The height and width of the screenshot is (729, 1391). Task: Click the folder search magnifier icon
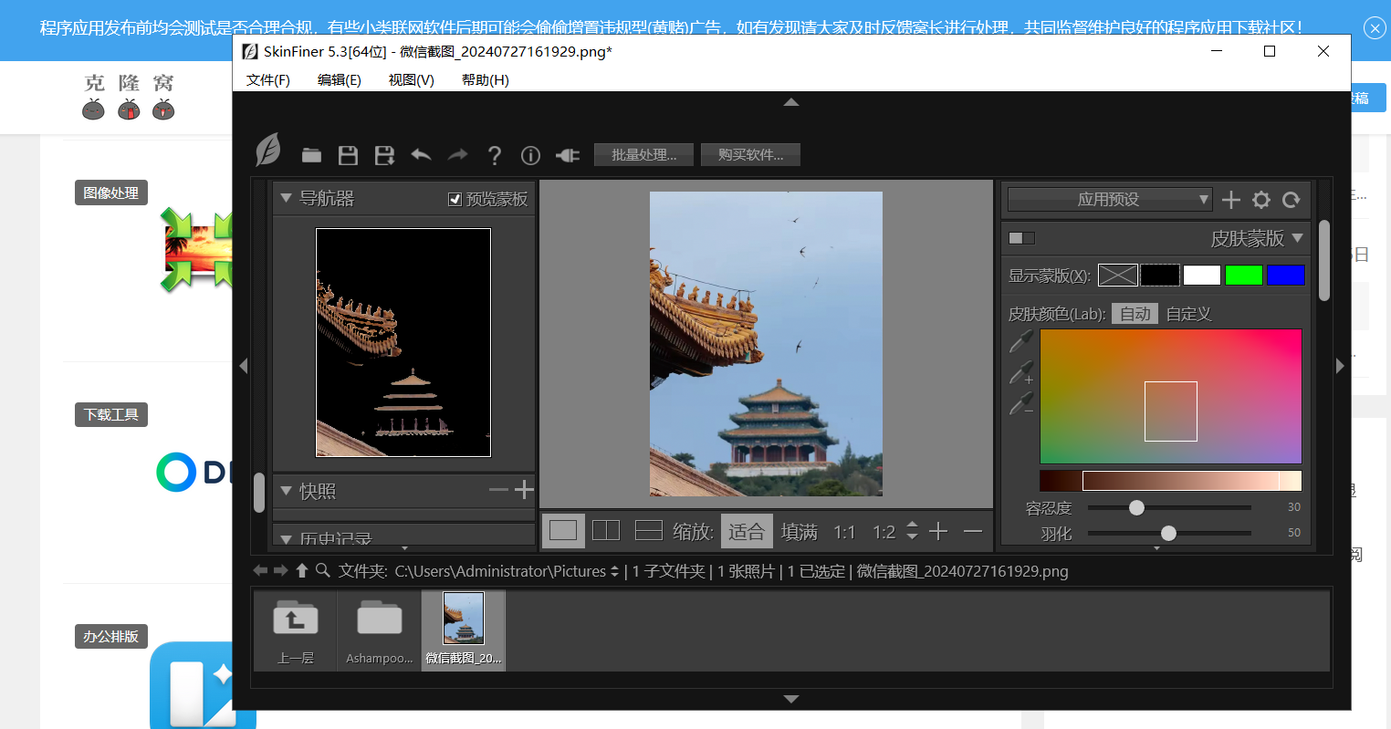coord(322,570)
